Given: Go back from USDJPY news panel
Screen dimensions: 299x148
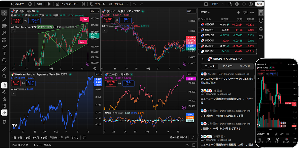Looking at the screenshot, I should (x=203, y=59).
